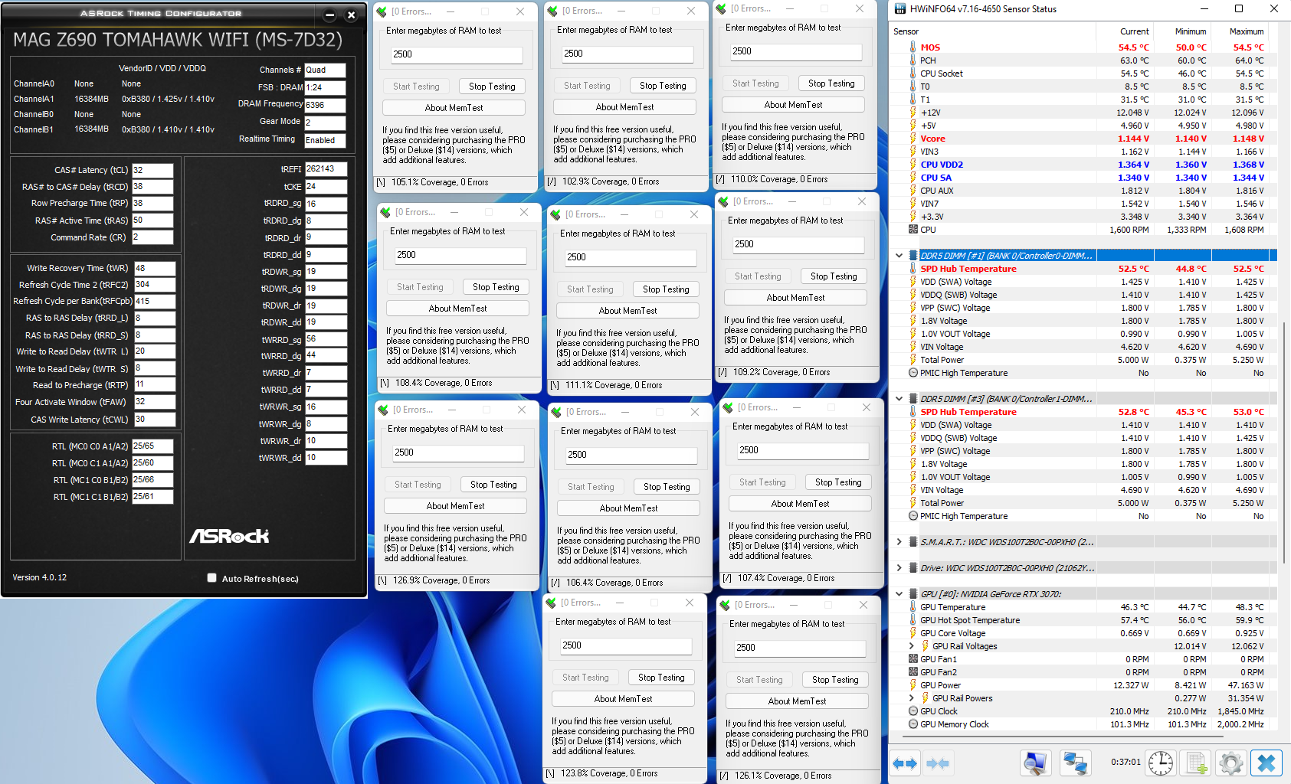Screen dimensions: 1291x784
Task: Click the Version 4.0.12 text in ASRock Timing Configurator
Action: (40, 577)
